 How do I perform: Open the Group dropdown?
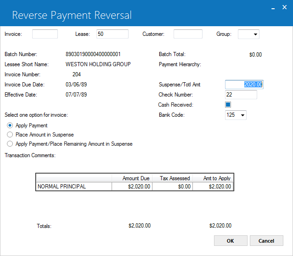click(248, 34)
